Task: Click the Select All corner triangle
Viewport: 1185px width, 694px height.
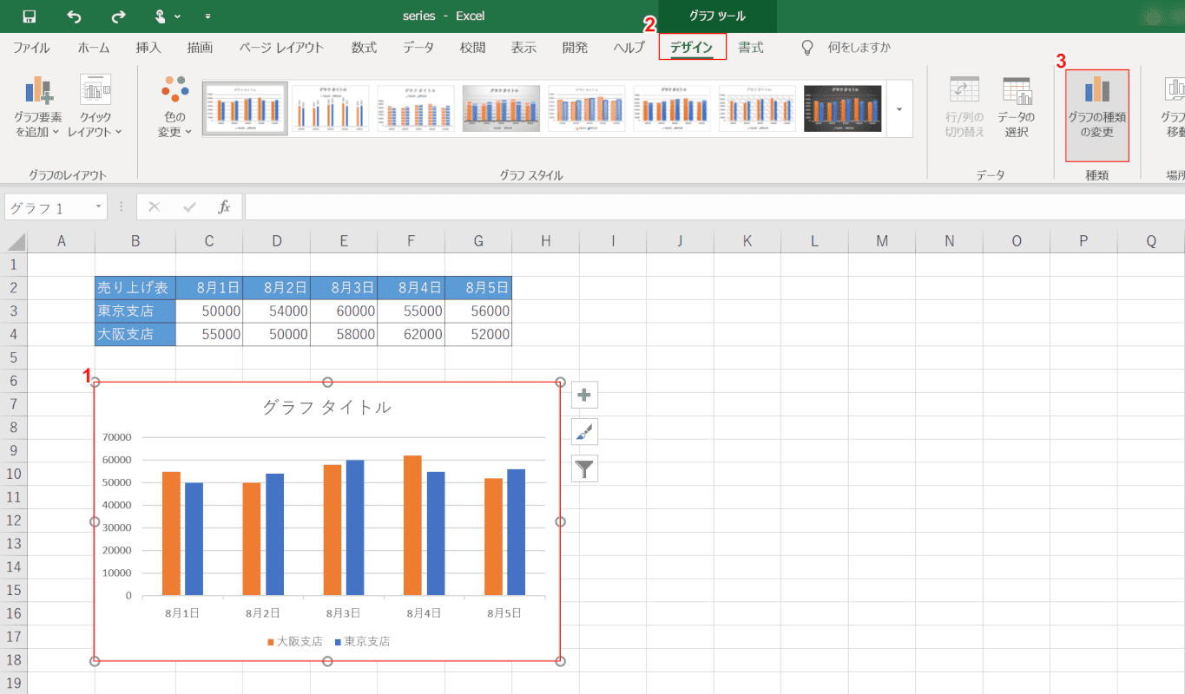Action: (x=14, y=241)
